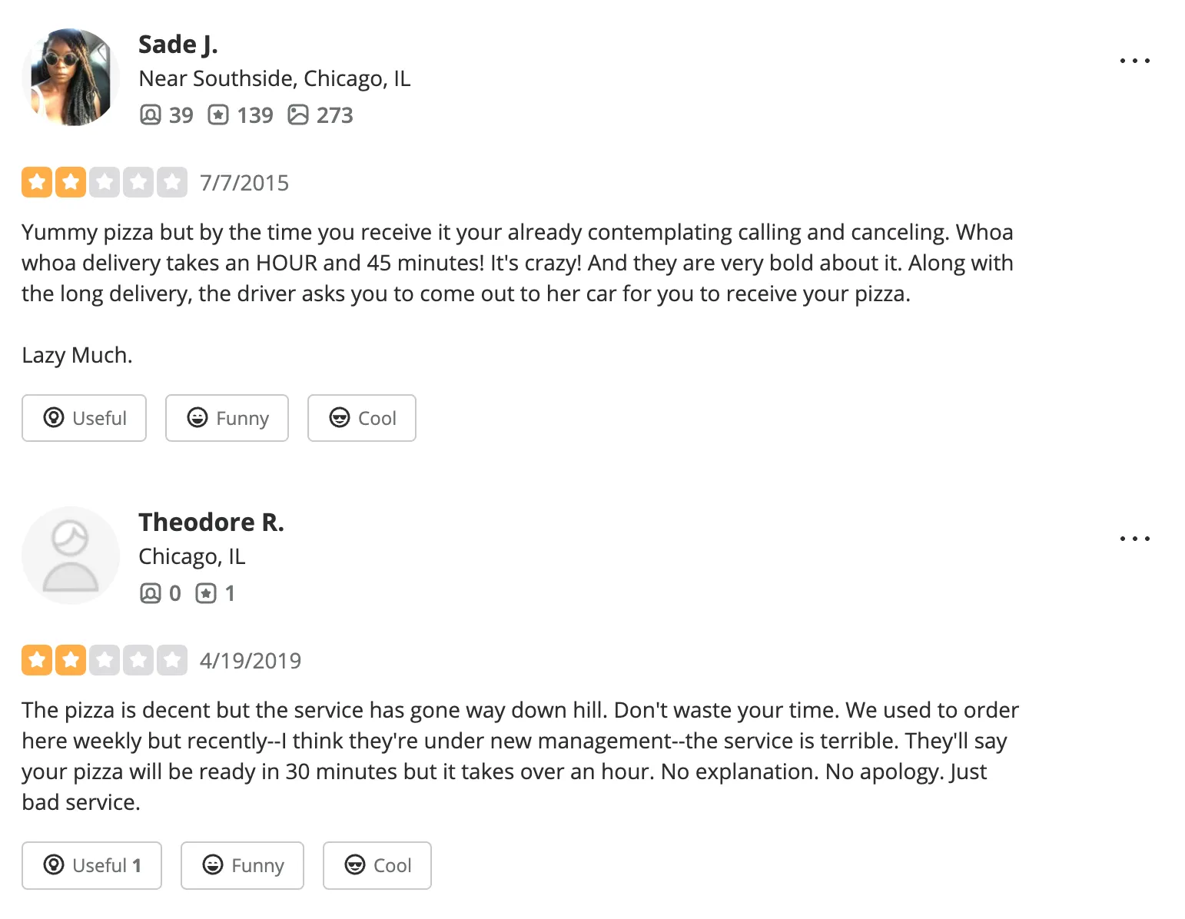The width and height of the screenshot is (1185, 919).
Task: Click Theodore R.'s friends count icon
Action: click(x=151, y=593)
